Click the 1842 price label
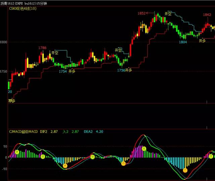 [x=207, y=15]
